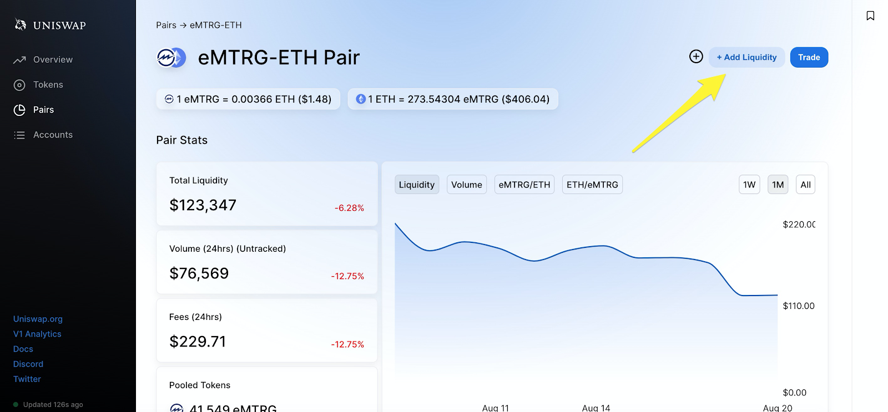
Task: Click the Accounts list icon
Action: [19, 135]
